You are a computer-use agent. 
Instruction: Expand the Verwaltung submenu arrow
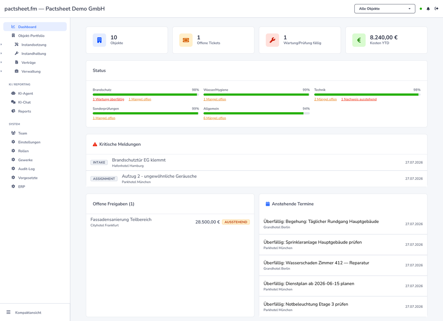point(1,71)
